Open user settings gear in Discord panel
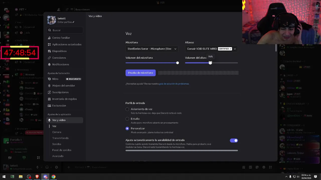This screenshot has height=180, width=321. click(56, 167)
